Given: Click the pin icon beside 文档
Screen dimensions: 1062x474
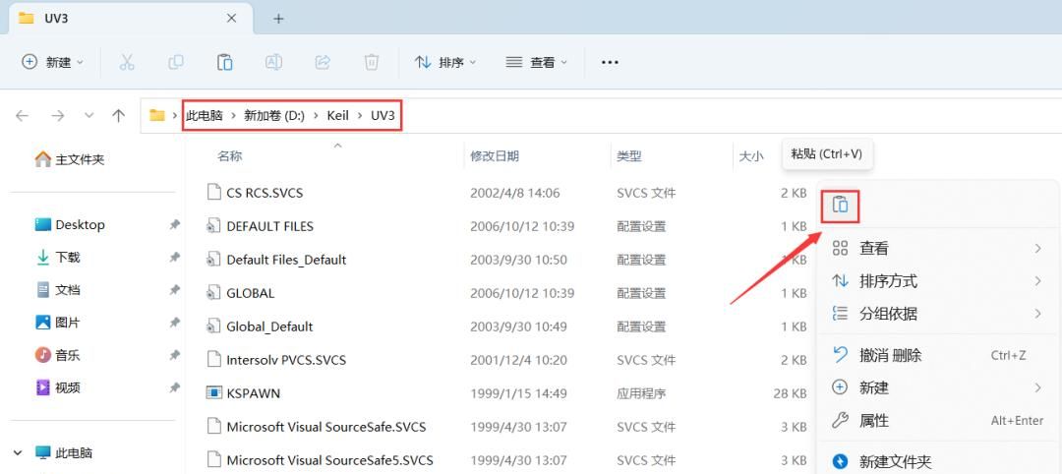Looking at the screenshot, I should pyautogui.click(x=174, y=290).
